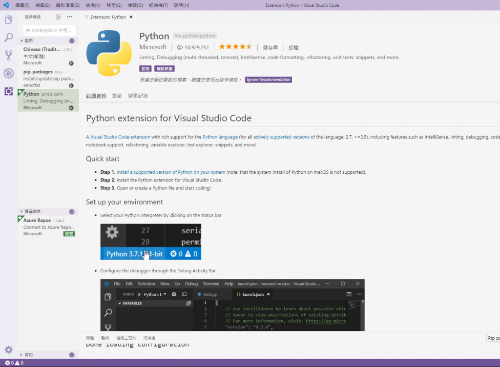
Task: Open 'Install a supported version of Python' link
Action: click(x=171, y=172)
